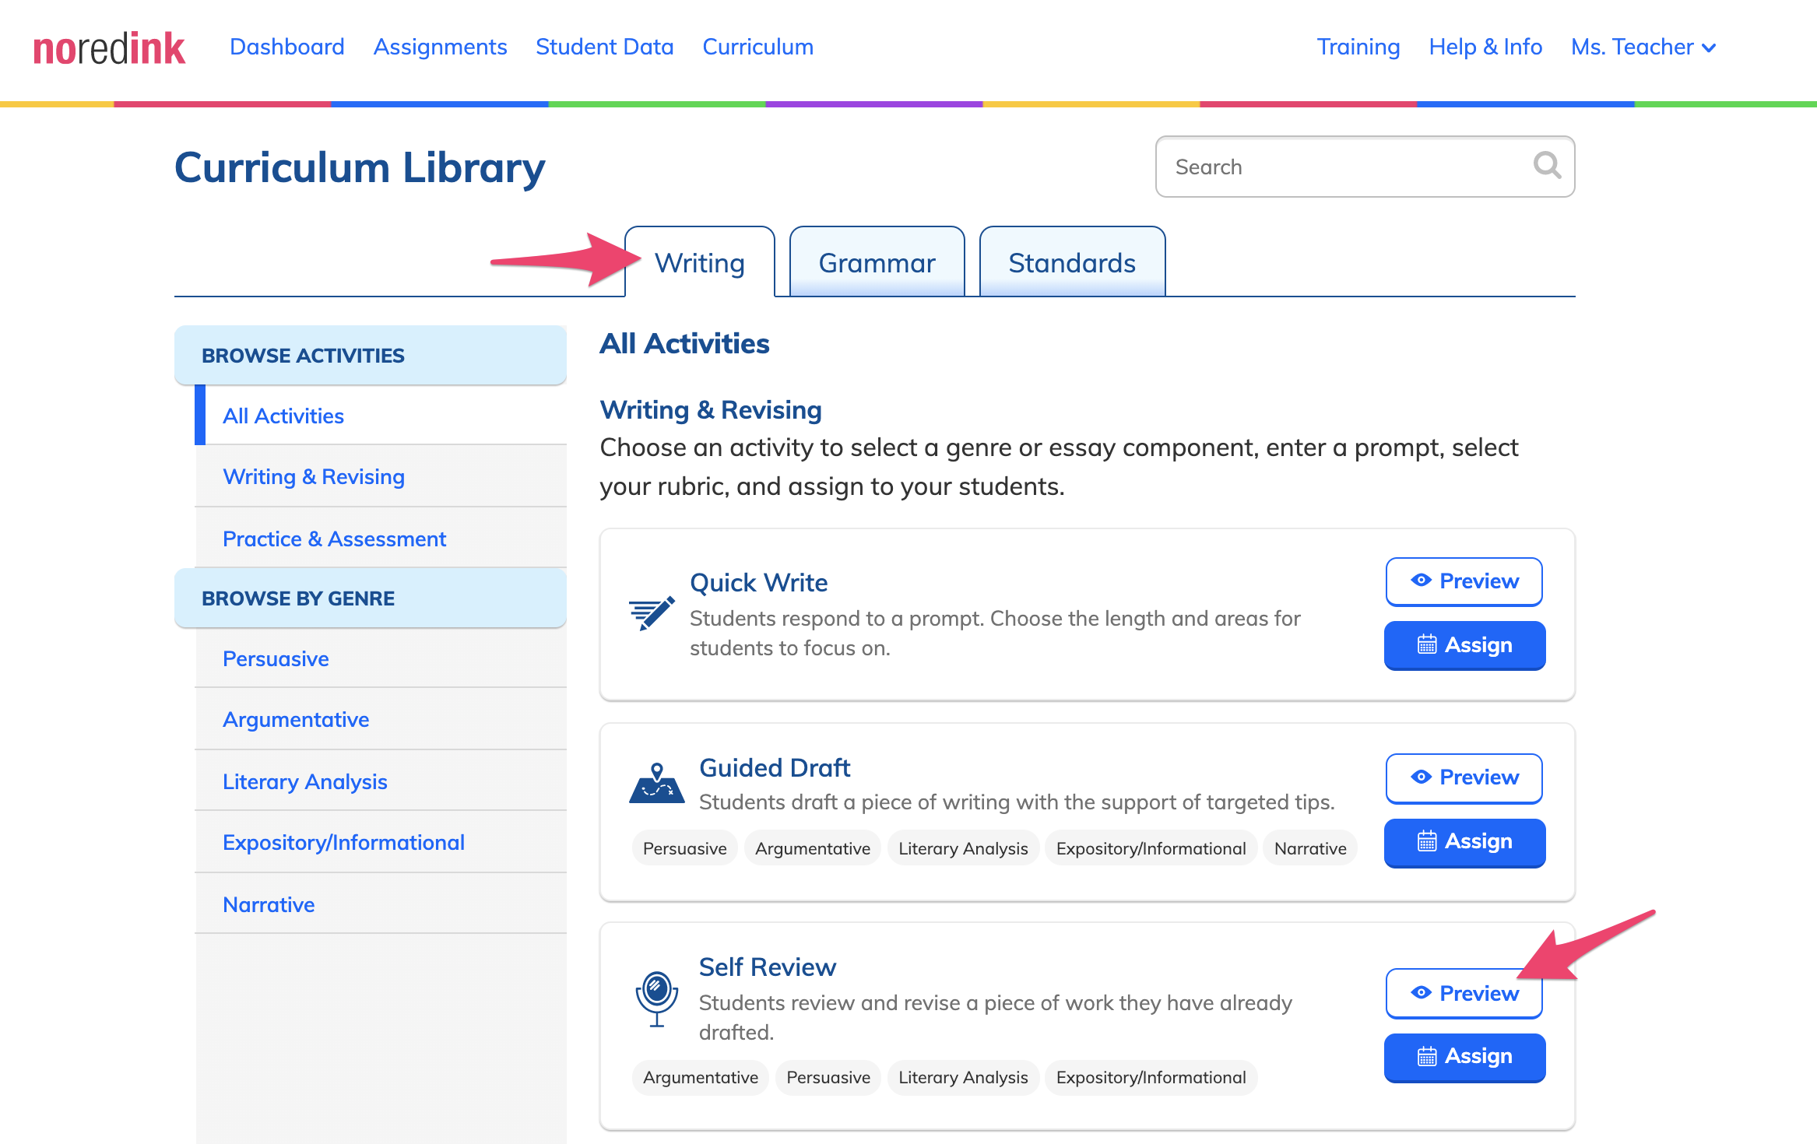Focus the Search input field
This screenshot has width=1817, height=1144.
[x=1365, y=167]
